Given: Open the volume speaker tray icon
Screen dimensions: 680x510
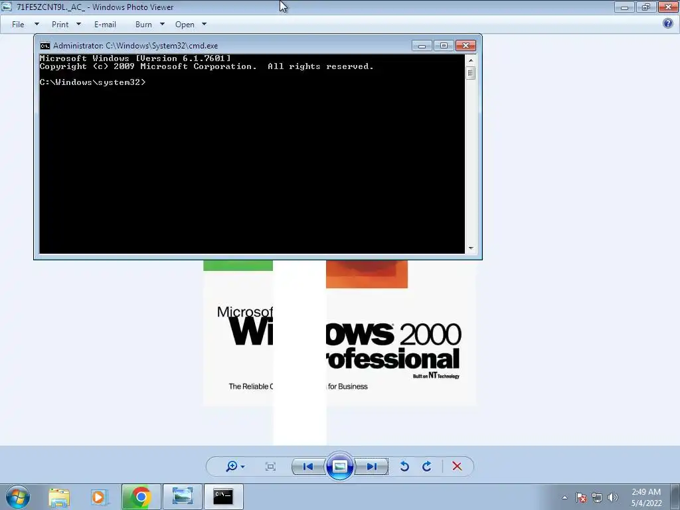Looking at the screenshot, I should pos(612,497).
